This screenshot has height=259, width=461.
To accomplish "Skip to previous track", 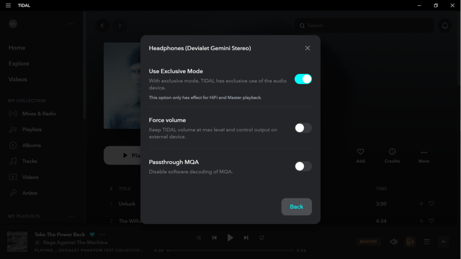I will tap(214, 238).
